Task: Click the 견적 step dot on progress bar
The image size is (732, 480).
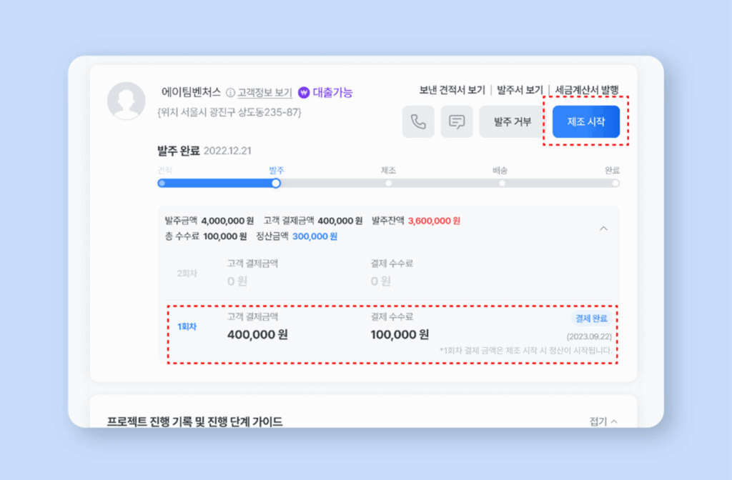Action: (x=162, y=183)
